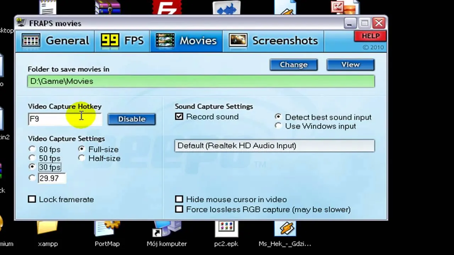Image resolution: width=454 pixels, height=255 pixels.
Task: Select Use Windows input option
Action: 278,126
